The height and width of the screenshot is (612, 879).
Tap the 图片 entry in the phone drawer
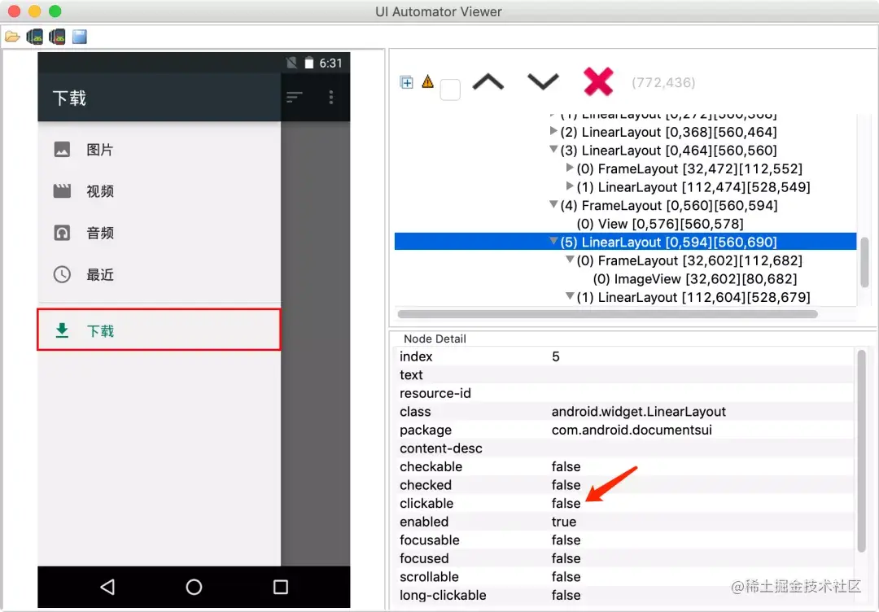pyautogui.click(x=160, y=150)
